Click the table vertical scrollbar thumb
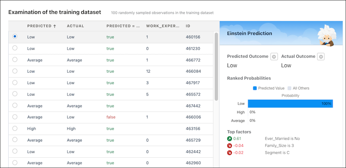This screenshot has height=168, width=346. 216,67
